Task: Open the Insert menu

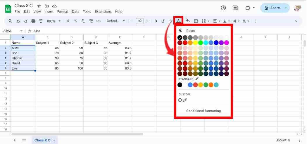Action: point(49,12)
